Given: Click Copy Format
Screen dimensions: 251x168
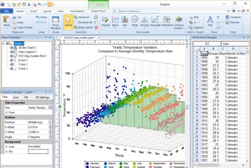Looking at the screenshot, I should [x=22, y=28].
